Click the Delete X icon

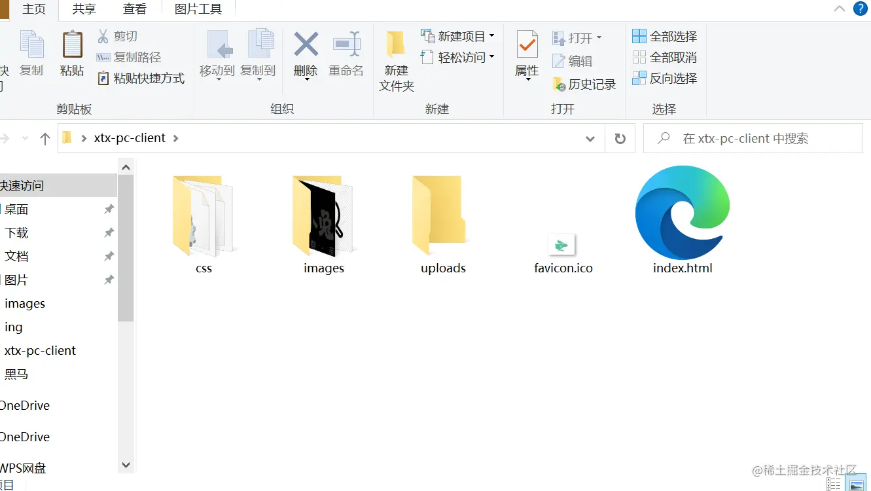click(306, 45)
